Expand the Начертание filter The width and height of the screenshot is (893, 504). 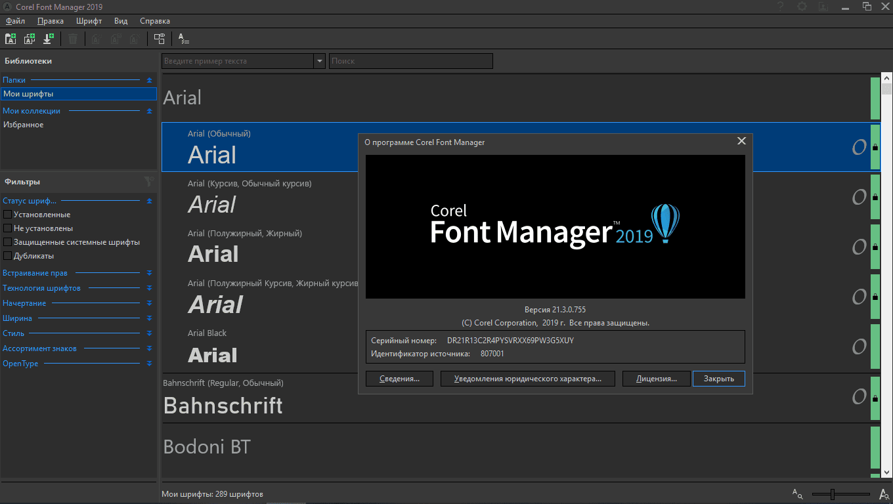tap(149, 303)
